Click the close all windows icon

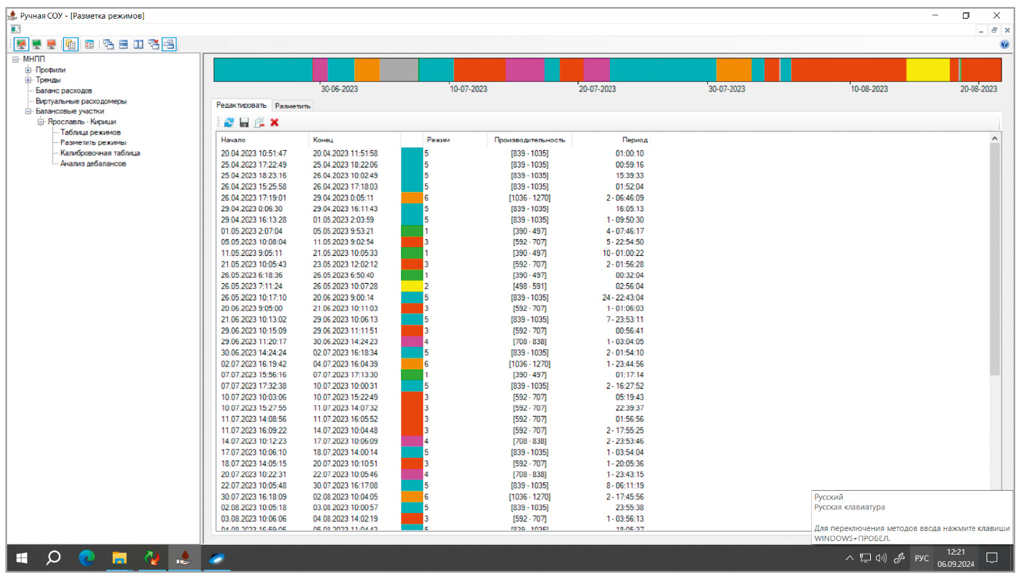coord(154,45)
